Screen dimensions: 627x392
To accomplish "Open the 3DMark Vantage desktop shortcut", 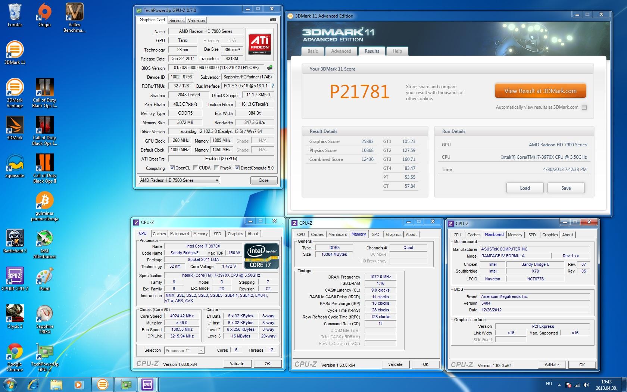I will [x=15, y=93].
